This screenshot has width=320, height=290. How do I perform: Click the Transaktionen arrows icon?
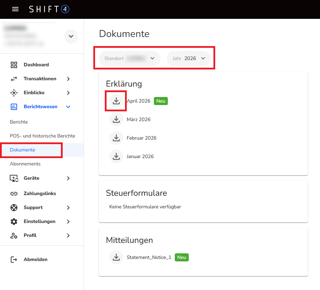(x=14, y=79)
